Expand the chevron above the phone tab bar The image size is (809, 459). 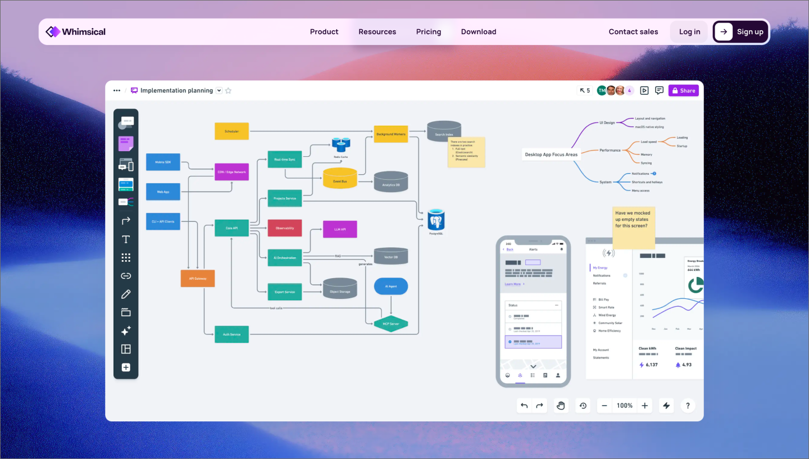(533, 366)
